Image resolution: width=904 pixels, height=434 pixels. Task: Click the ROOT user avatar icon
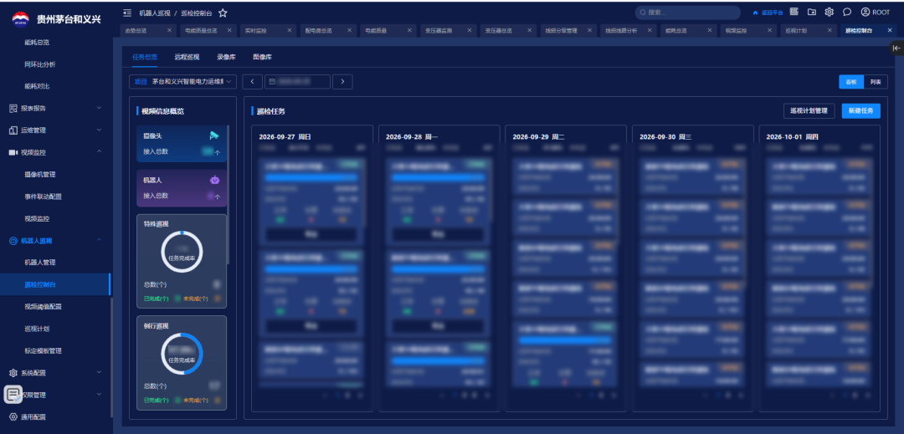click(x=865, y=12)
